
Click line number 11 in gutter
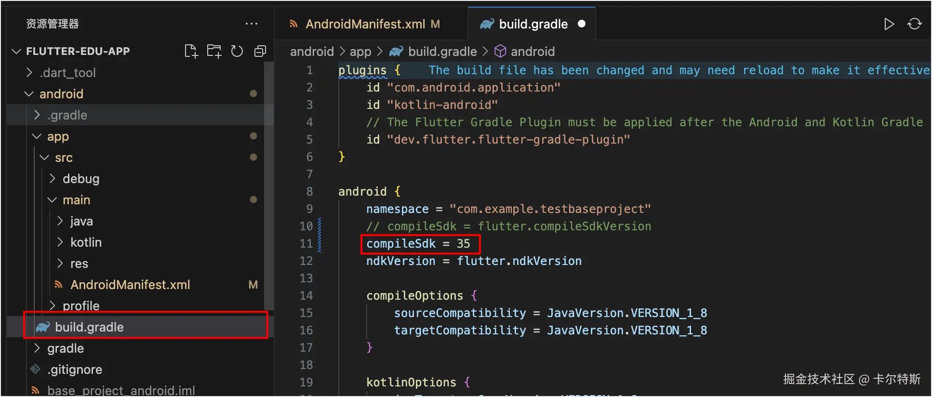coord(306,243)
